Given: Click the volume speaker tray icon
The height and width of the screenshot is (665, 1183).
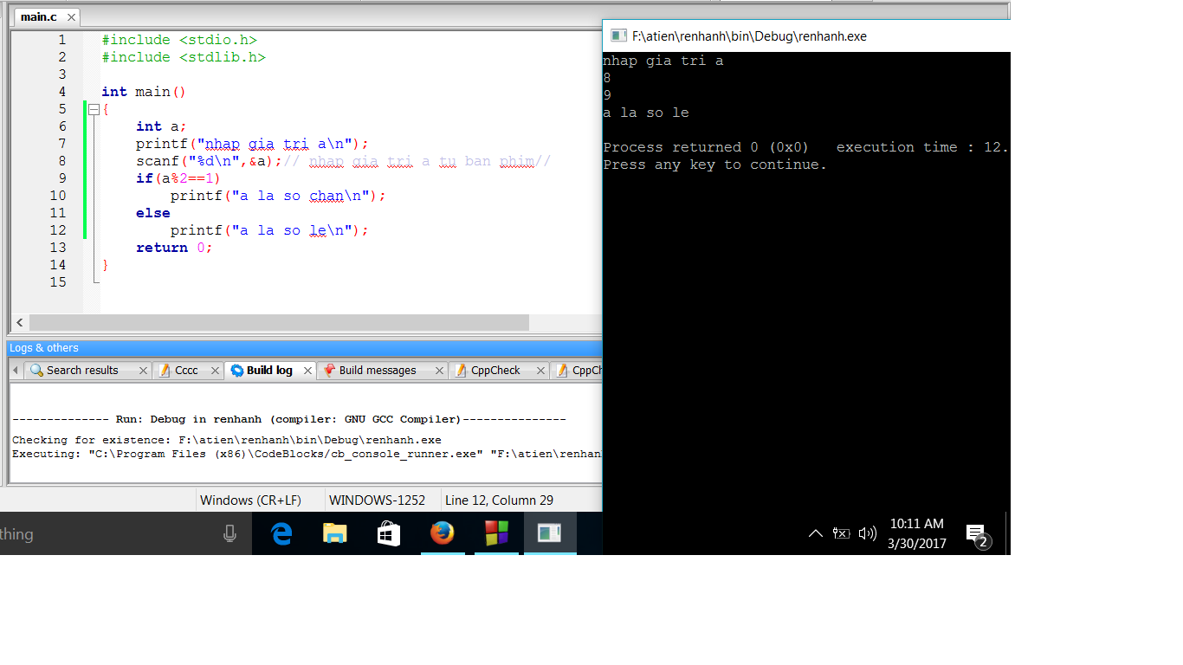Looking at the screenshot, I should [867, 533].
